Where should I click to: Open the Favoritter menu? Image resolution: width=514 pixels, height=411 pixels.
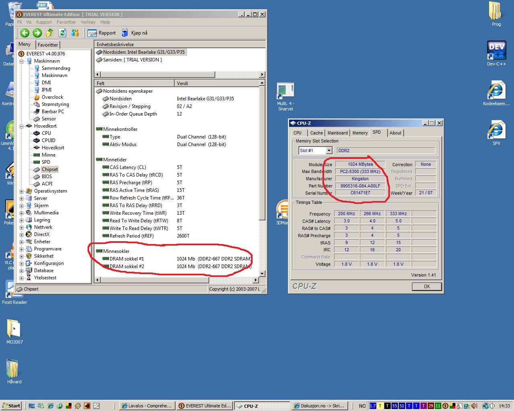pos(66,22)
